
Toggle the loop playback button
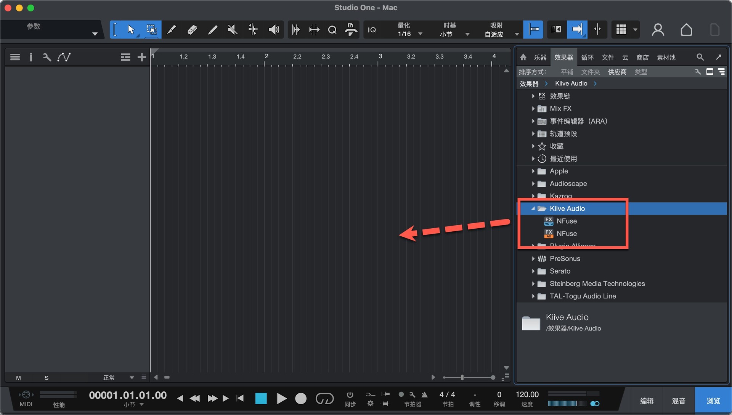[x=324, y=399]
